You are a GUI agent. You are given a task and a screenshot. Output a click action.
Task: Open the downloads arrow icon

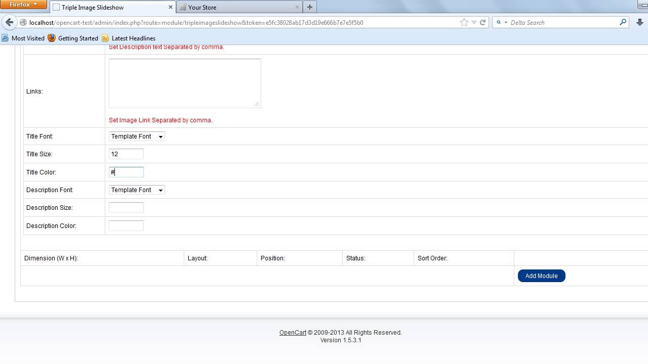pos(640,22)
